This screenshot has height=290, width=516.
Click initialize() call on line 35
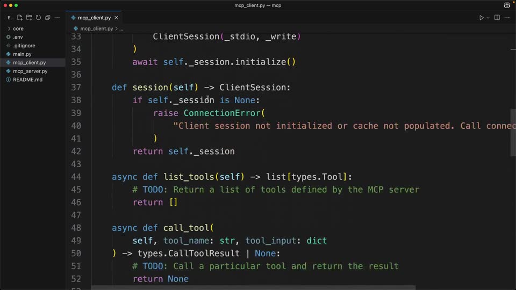point(265,62)
